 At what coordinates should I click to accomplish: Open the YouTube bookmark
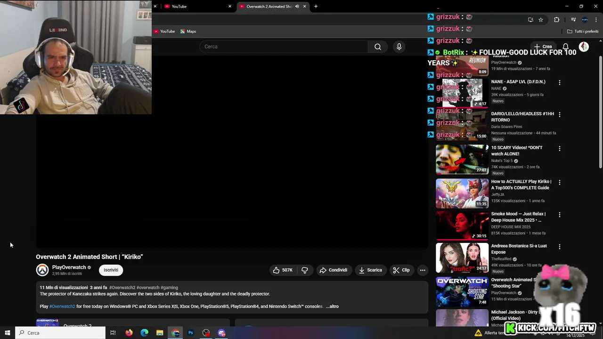(164, 32)
